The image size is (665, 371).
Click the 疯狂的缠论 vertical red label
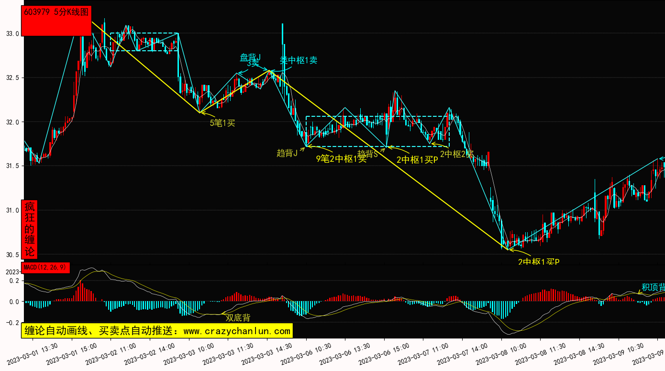pyautogui.click(x=30, y=229)
